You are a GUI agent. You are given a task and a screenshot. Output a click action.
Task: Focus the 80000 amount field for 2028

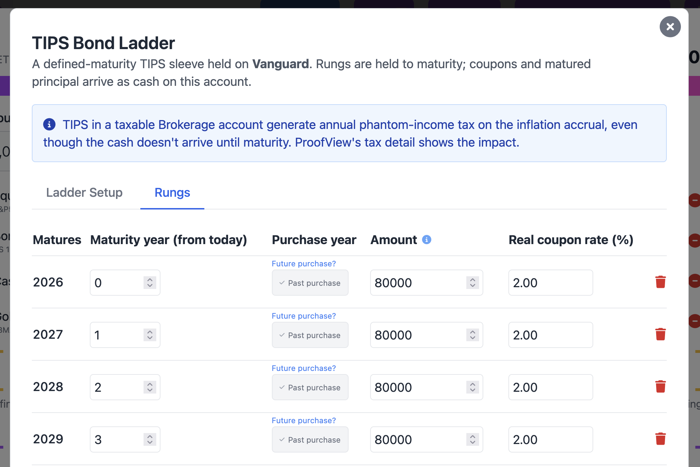(426, 387)
